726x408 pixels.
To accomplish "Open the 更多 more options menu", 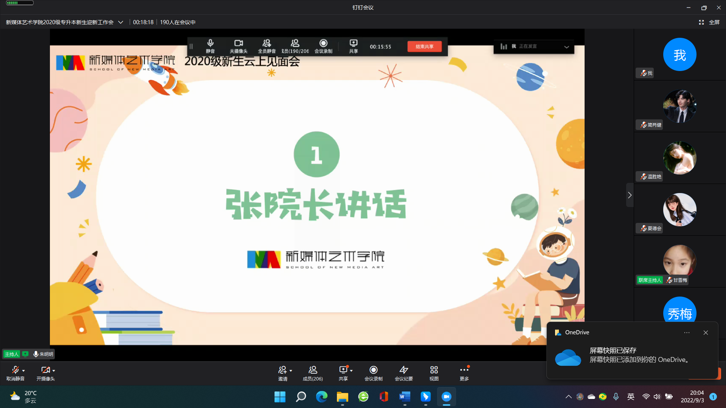I will (464, 370).
